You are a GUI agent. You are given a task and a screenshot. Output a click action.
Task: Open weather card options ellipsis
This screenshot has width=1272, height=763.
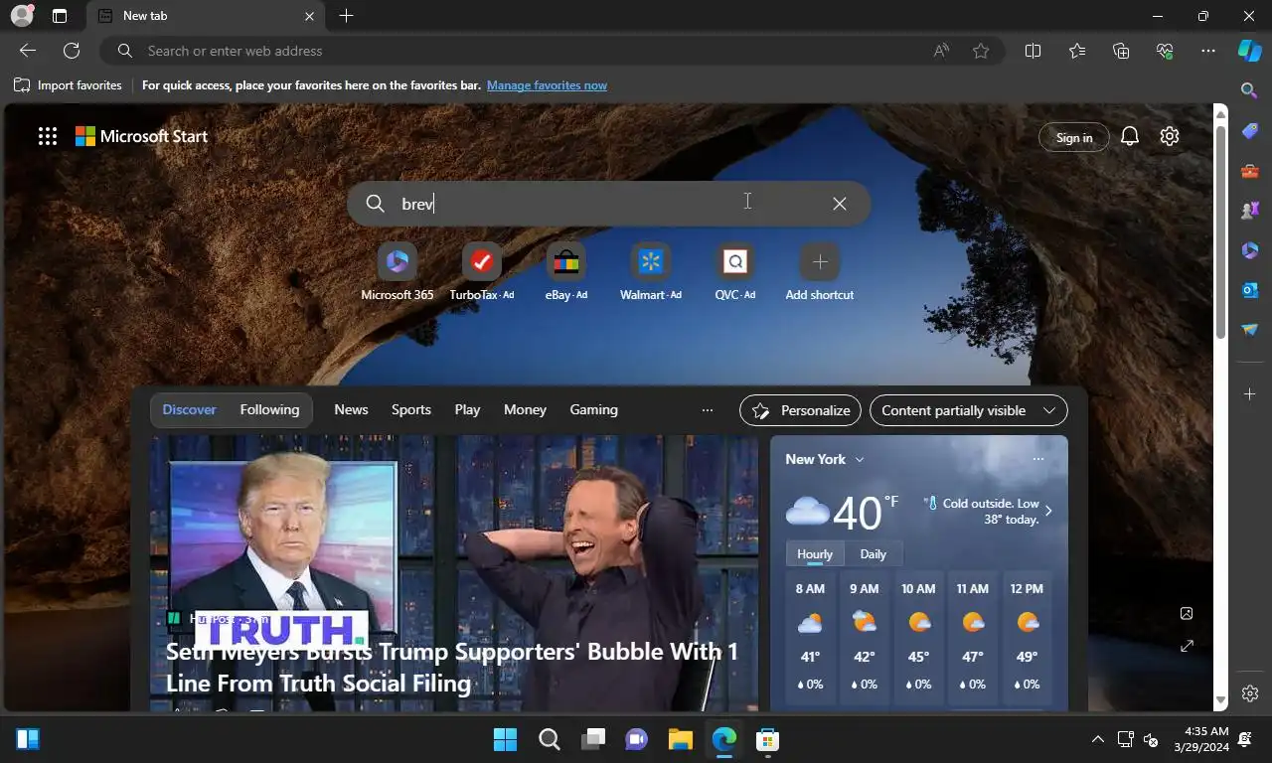1038,459
